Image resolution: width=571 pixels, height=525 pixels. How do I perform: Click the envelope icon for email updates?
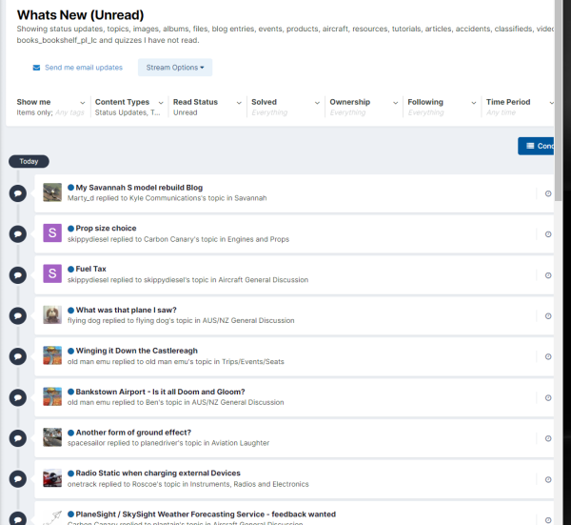[36, 68]
